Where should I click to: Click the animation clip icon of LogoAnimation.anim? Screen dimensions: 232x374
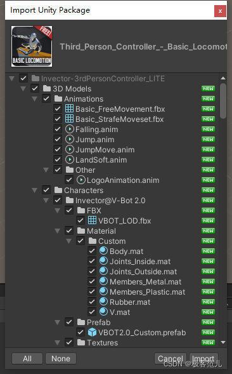coord(81,180)
